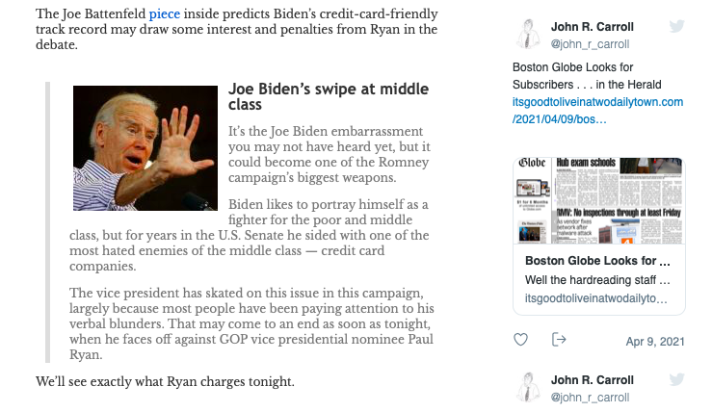Like the Boston Globe tweet with heart icon

[520, 340]
